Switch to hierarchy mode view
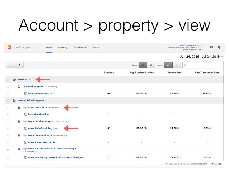Viewport: 229px width, 172px height. pyautogui.click(x=143, y=65)
